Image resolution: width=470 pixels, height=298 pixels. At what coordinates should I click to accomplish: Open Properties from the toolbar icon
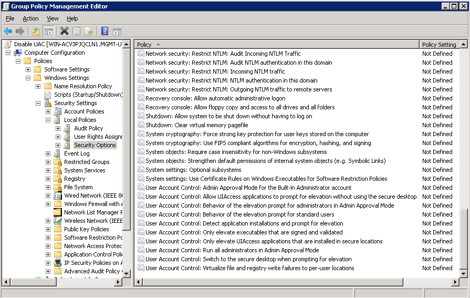(77, 32)
